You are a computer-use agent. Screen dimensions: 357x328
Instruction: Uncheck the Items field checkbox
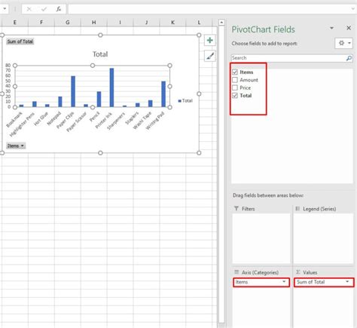(235, 72)
